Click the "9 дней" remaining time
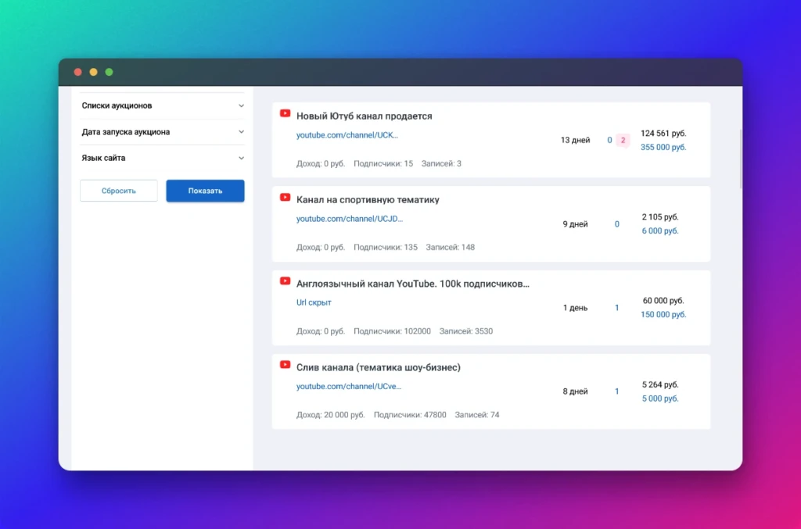Image resolution: width=801 pixels, height=529 pixels. tap(575, 224)
